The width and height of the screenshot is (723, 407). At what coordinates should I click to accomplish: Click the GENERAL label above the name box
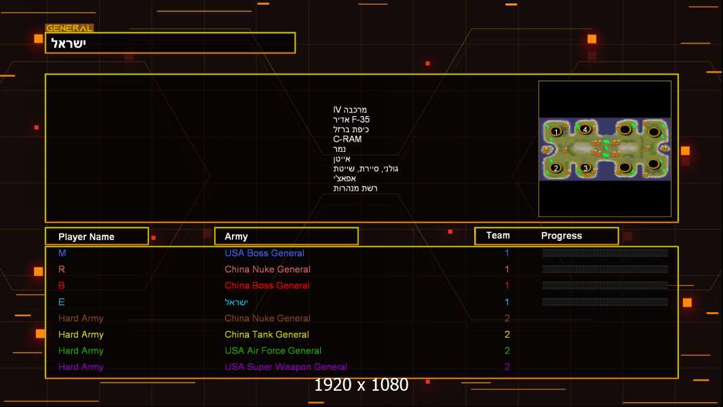[x=70, y=28]
